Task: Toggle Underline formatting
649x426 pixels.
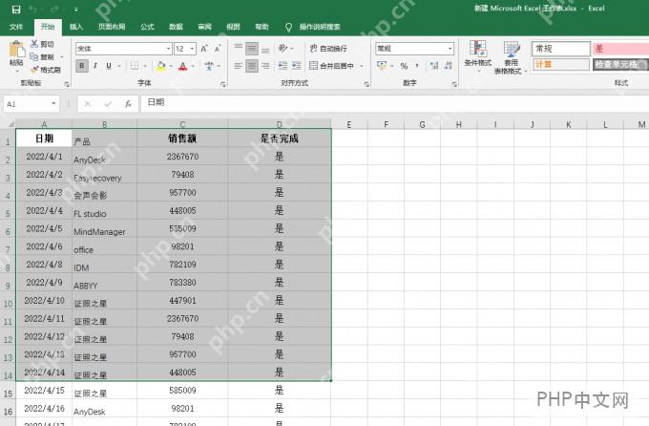Action: click(109, 66)
